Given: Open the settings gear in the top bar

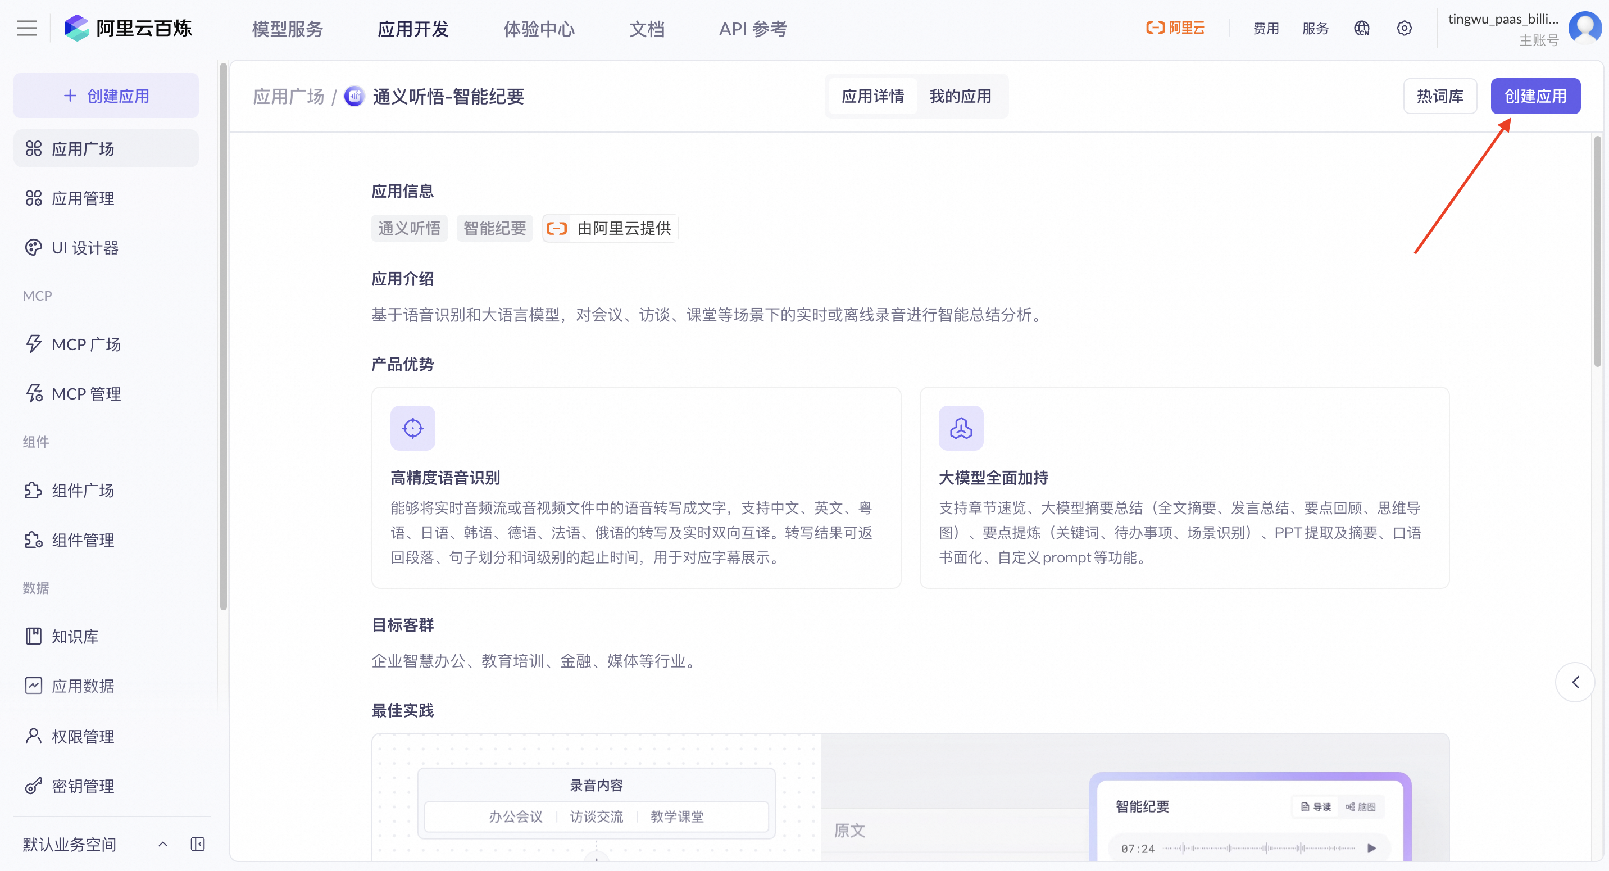Looking at the screenshot, I should [1404, 28].
